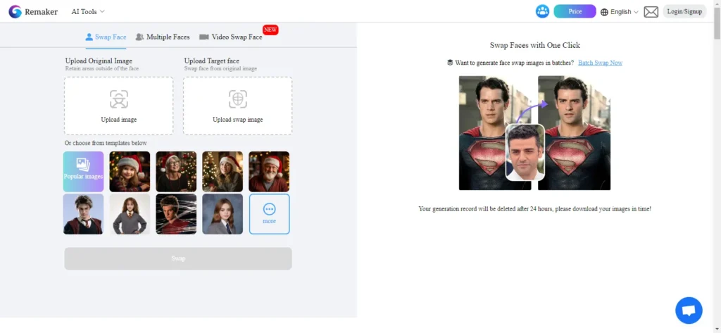Open the English language selector
721x333 pixels.
tap(620, 11)
